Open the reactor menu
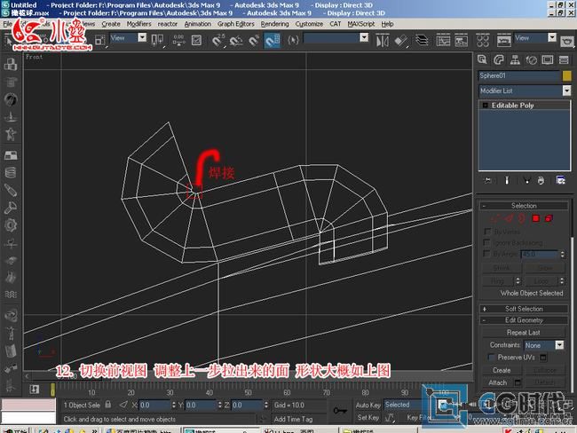577x433 pixels. pos(168,24)
